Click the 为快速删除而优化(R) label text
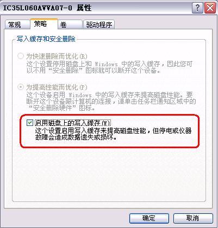The image size is (218, 228). pyautogui.click(x=57, y=56)
